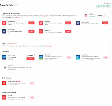Click the Deriv Trader DT icon
This screenshot has width=112, height=106.
(4, 23)
